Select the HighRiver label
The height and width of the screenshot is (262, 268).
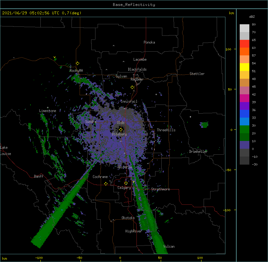pyautogui.click(x=134, y=231)
